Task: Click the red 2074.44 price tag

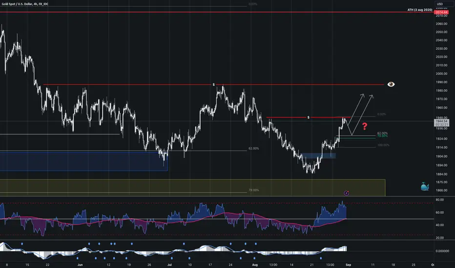Action: [x=441, y=12]
